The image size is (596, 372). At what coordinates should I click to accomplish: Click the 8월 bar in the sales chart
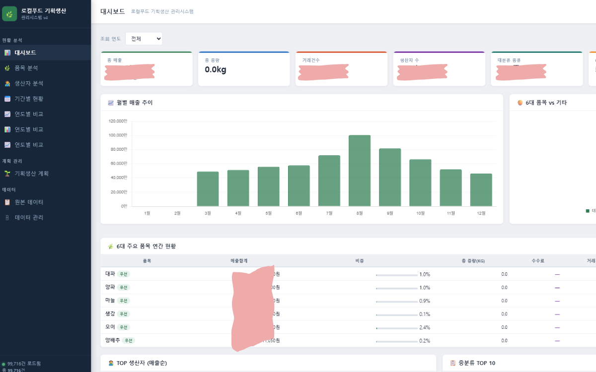[x=360, y=171]
